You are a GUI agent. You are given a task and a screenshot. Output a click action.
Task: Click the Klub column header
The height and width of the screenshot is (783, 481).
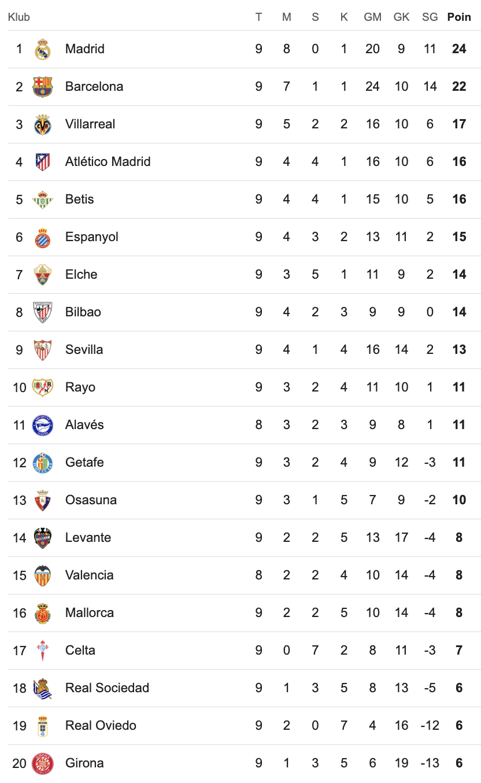[19, 17]
